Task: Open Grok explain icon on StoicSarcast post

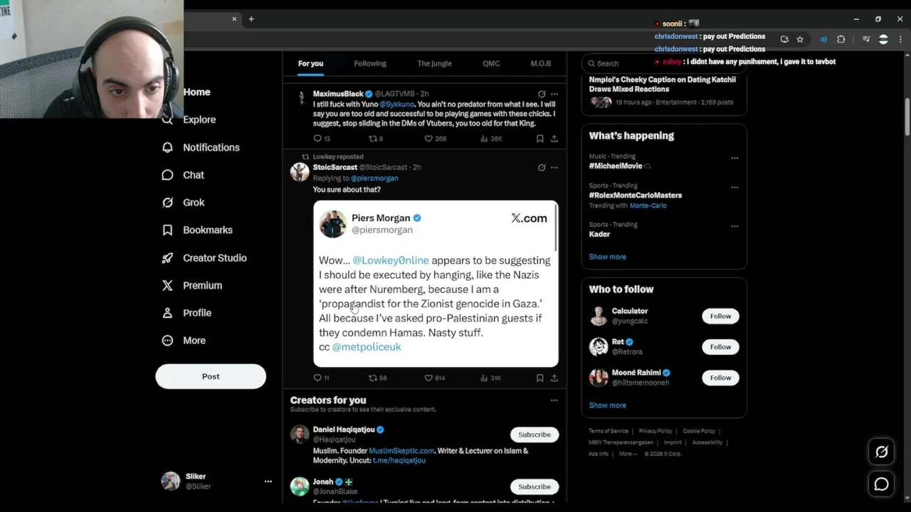Action: [x=542, y=167]
